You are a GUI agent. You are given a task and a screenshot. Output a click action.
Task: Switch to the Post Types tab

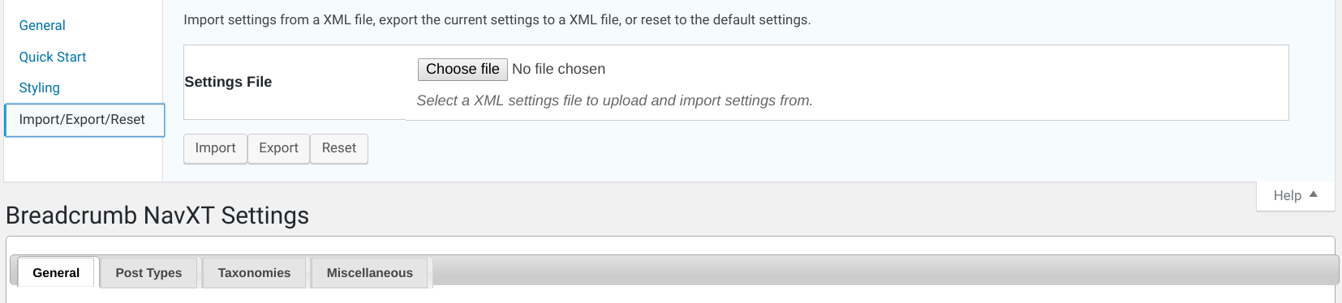click(148, 272)
